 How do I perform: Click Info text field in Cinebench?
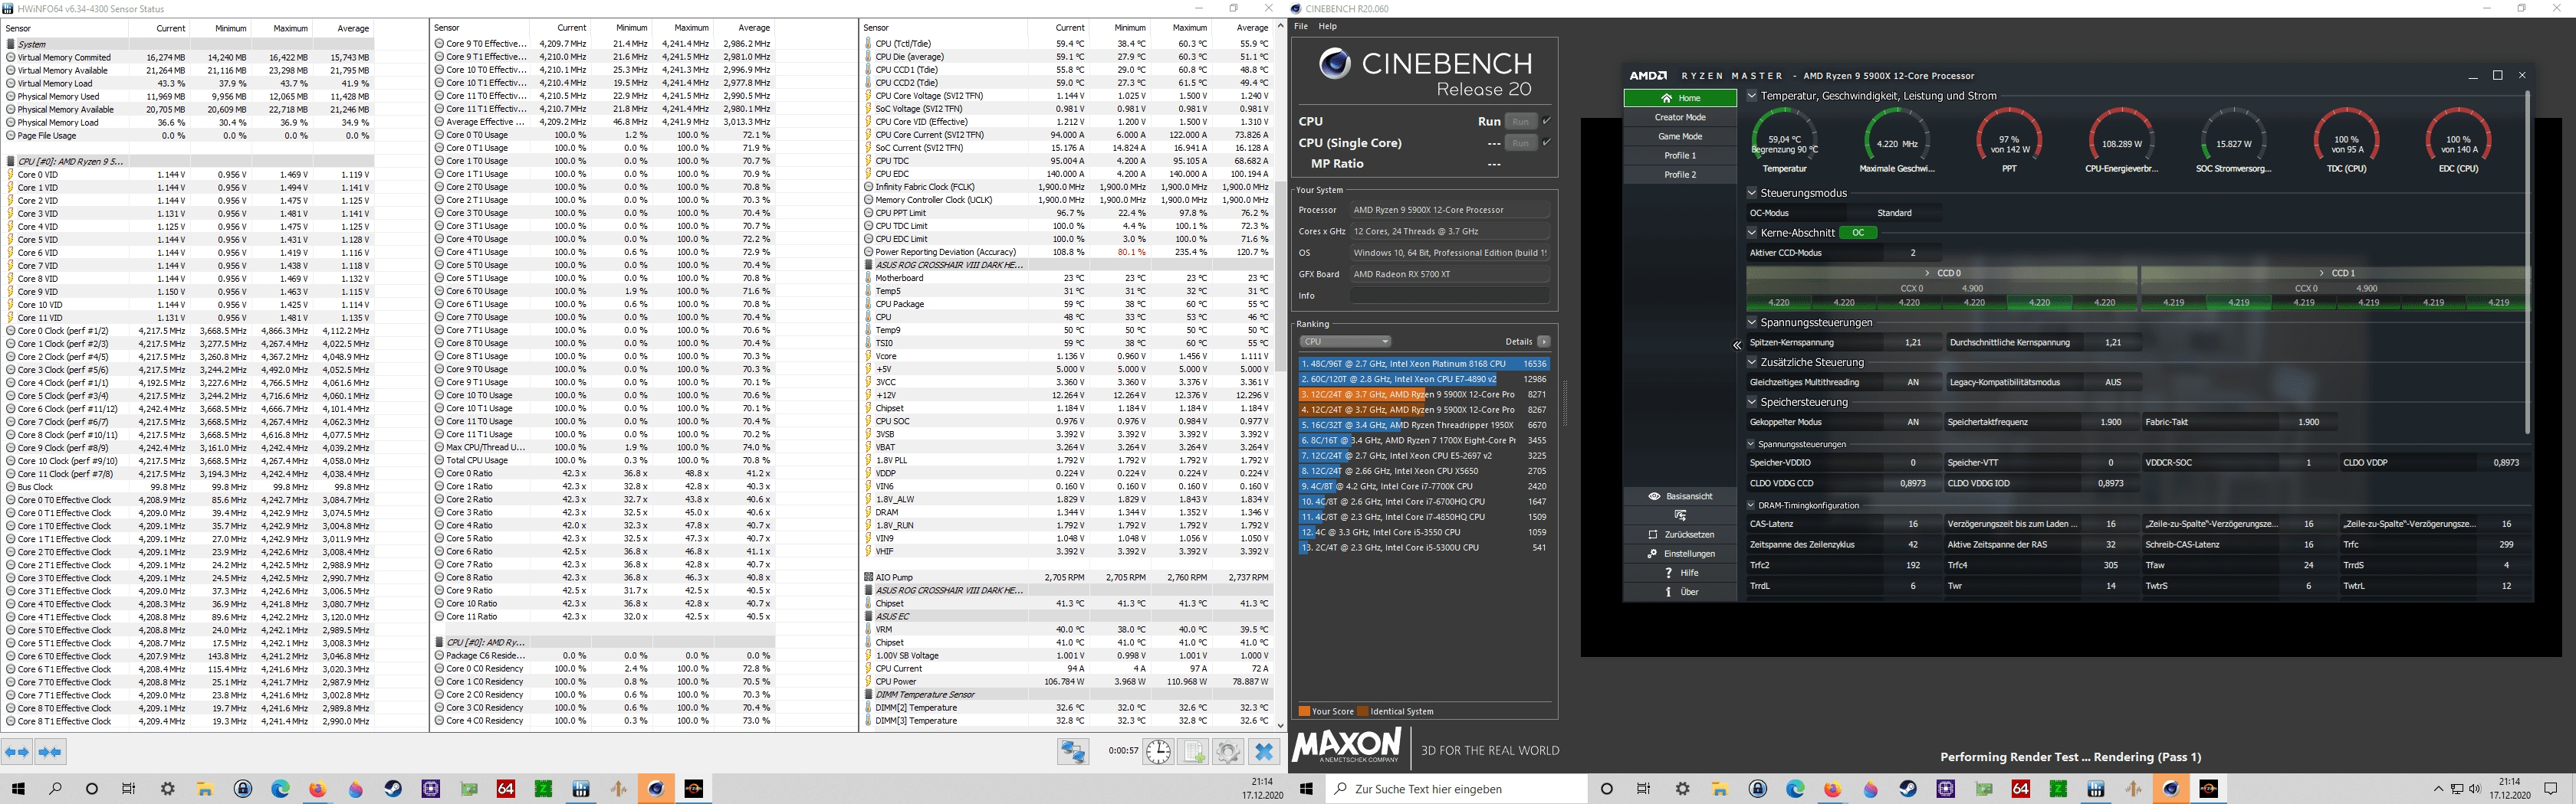(x=1449, y=296)
